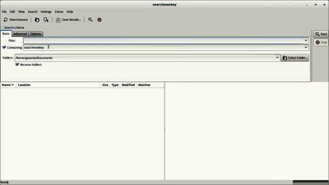Click the Select Folder button

(x=295, y=58)
